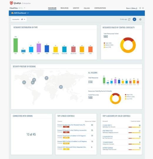Click the Integration Account name
Viewport: 153px width, 159px height.
[108, 144]
